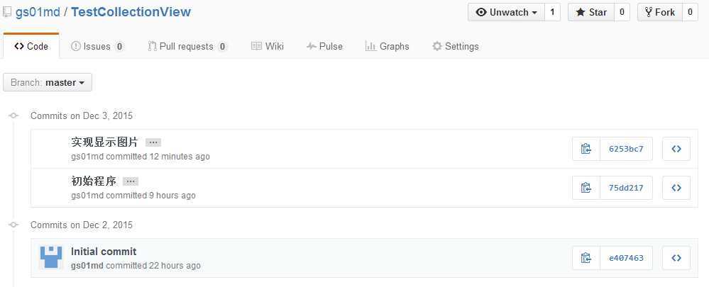The height and width of the screenshot is (287, 709).
Task: Expand description of commit 初始程序
Action: (131, 181)
